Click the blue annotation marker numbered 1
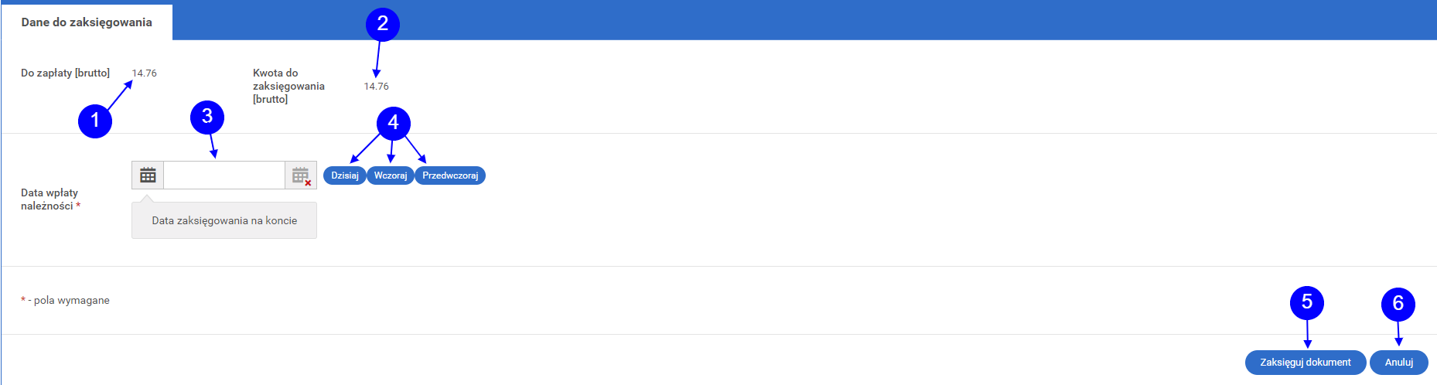Viewport: 1437px width, 385px height. (x=95, y=121)
